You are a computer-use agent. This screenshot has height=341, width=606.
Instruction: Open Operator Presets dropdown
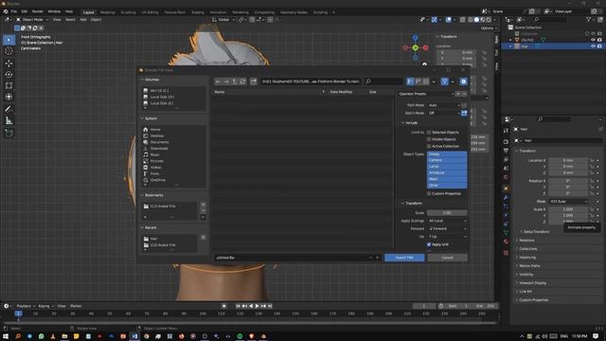pos(425,94)
